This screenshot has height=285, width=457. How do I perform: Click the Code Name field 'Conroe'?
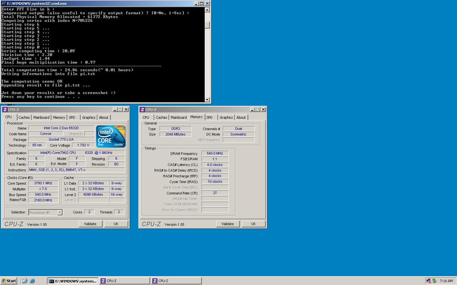tap(46, 134)
